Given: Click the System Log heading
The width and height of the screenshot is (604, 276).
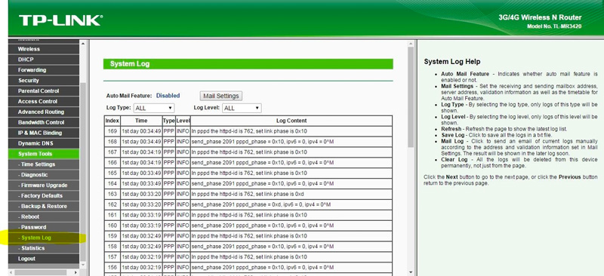Looking at the screenshot, I should (130, 64).
